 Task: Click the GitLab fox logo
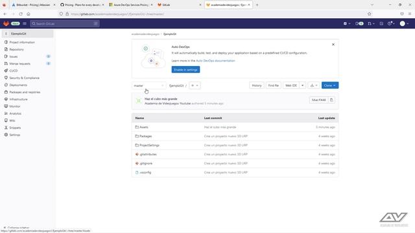tap(6, 23)
